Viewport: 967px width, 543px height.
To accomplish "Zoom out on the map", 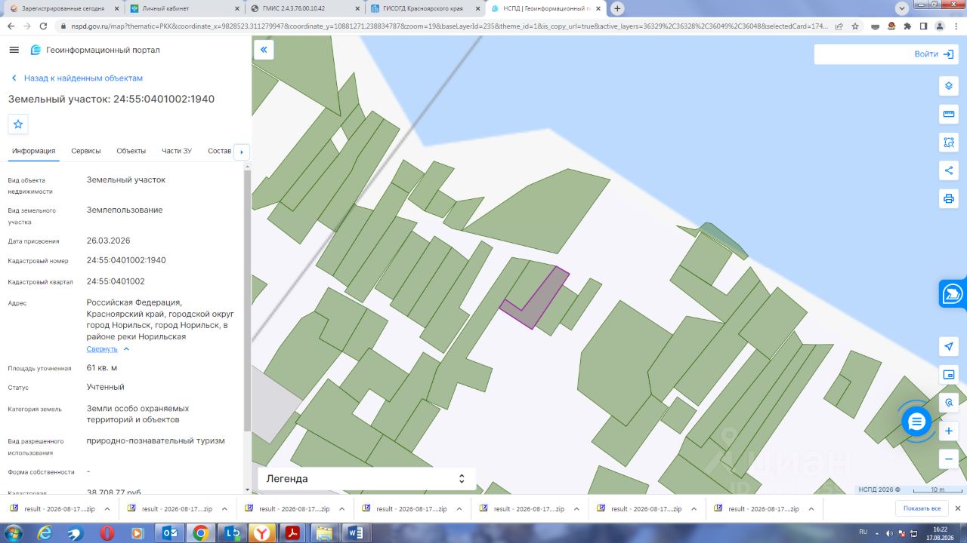I will [x=949, y=459].
